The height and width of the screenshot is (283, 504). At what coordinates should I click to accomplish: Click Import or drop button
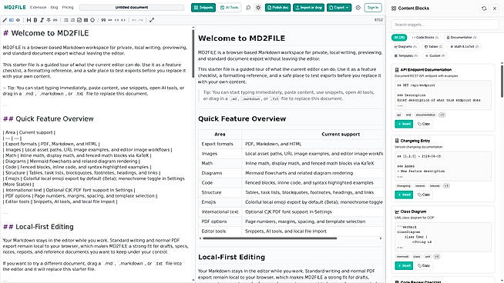click(308, 8)
